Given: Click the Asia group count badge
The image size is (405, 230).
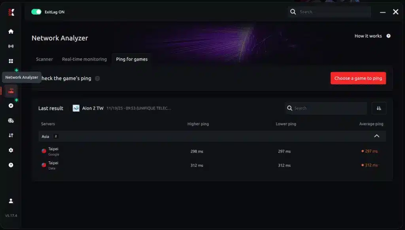Looking at the screenshot, I should click(55, 136).
